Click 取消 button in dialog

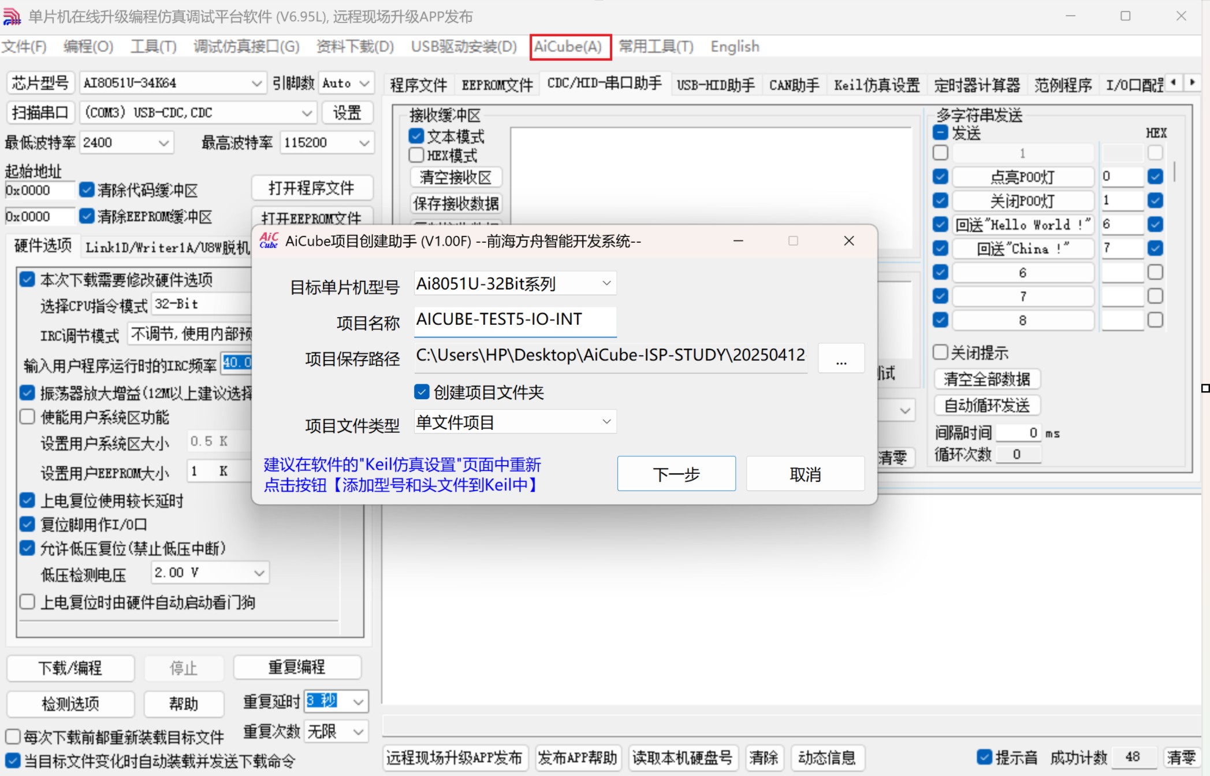point(805,474)
